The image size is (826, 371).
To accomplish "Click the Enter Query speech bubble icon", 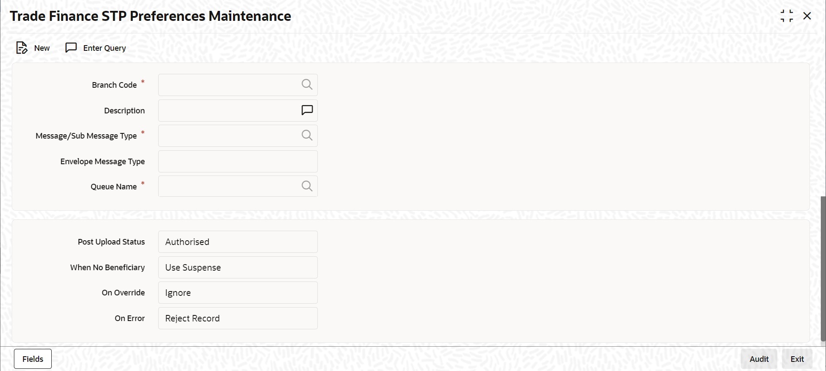I will coord(71,47).
